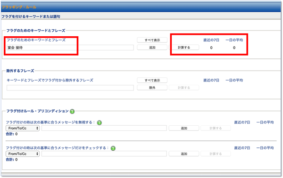Click 計算する button in check-only messages row
This screenshot has height=178, width=283.
coord(216,154)
